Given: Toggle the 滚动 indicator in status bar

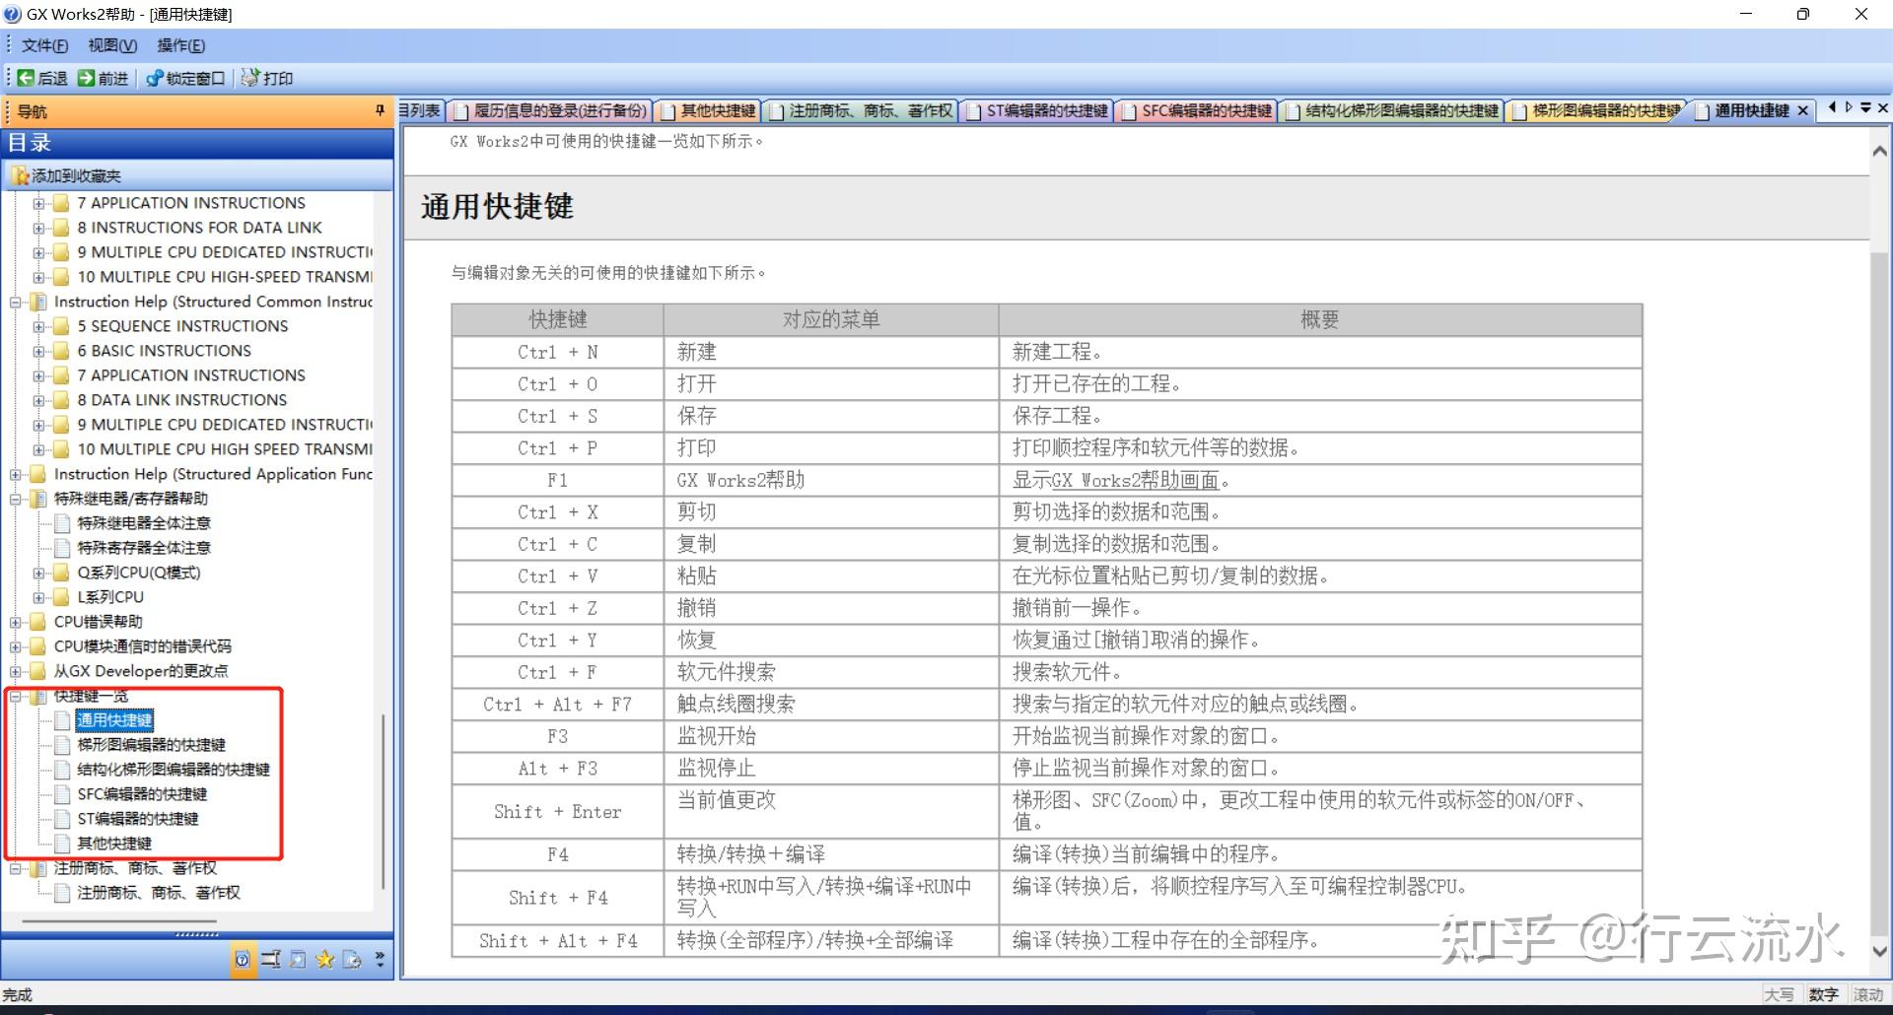Looking at the screenshot, I should (x=1867, y=994).
